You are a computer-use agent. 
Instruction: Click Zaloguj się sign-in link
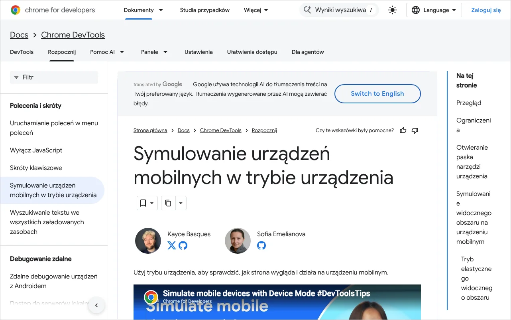click(x=486, y=10)
